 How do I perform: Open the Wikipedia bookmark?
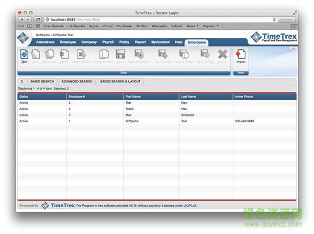pyautogui.click(x=159, y=26)
